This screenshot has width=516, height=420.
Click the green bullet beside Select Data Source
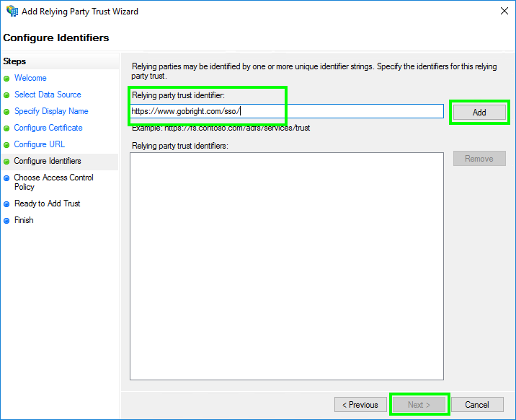pos(7,95)
